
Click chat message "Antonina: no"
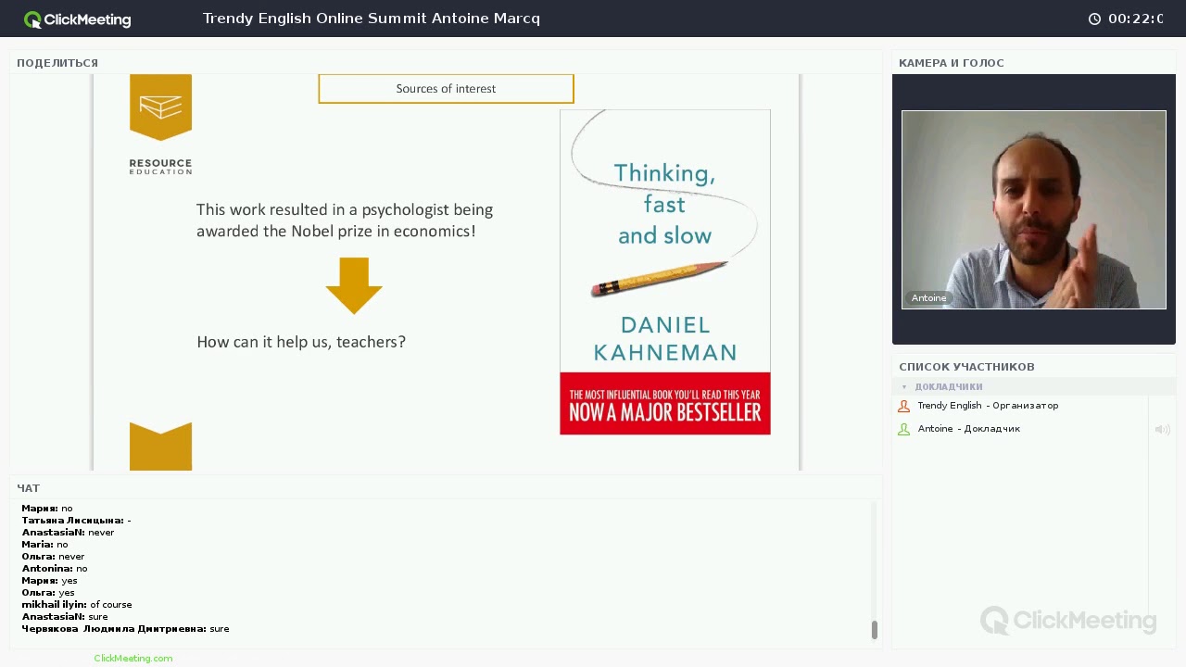(55, 569)
